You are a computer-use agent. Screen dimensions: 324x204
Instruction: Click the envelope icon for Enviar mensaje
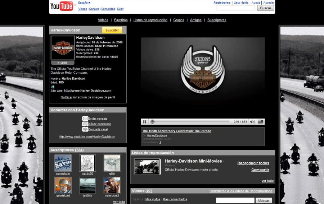coord(85,119)
